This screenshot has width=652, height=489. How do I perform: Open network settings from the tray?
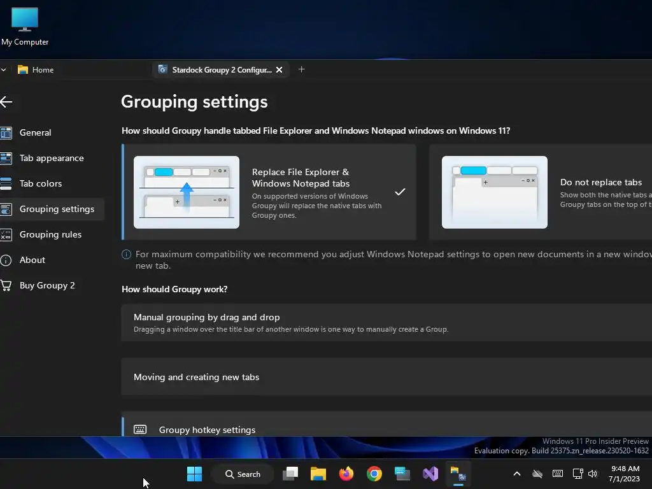(x=578, y=474)
